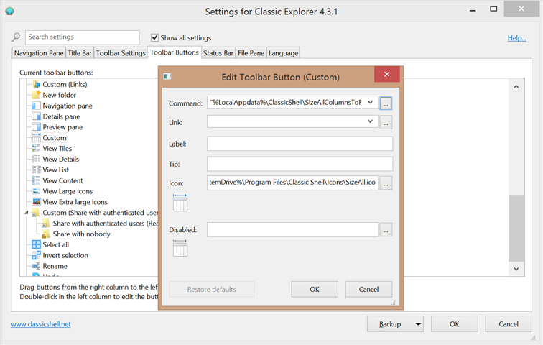Click the View Content icon
This screenshot has width=543, height=345.
pos(36,180)
